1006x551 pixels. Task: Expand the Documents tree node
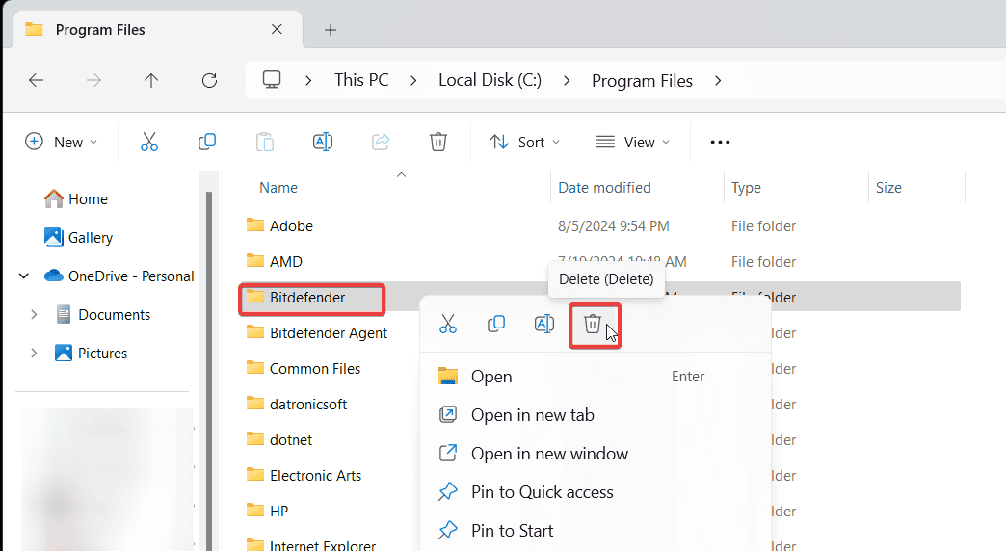[x=34, y=314]
